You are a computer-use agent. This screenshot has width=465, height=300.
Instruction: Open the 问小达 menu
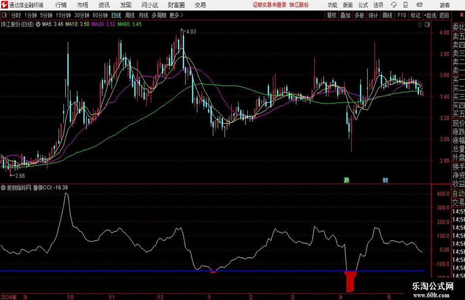pos(150,5)
